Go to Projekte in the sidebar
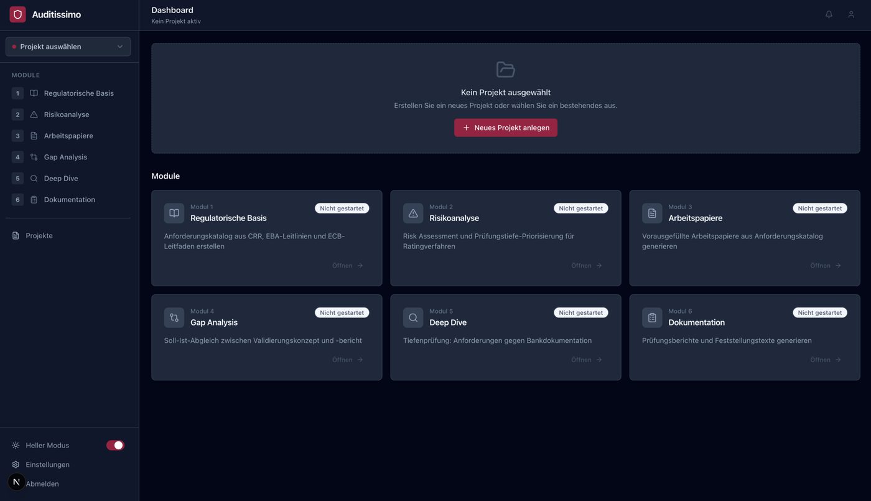The width and height of the screenshot is (871, 501). pyautogui.click(x=39, y=236)
